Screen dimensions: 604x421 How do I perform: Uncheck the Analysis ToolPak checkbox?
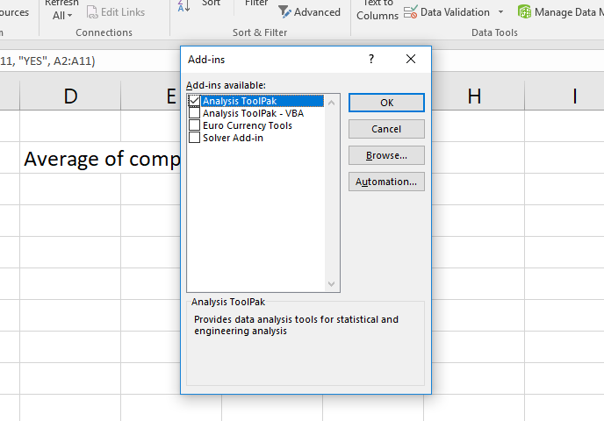[x=194, y=102]
